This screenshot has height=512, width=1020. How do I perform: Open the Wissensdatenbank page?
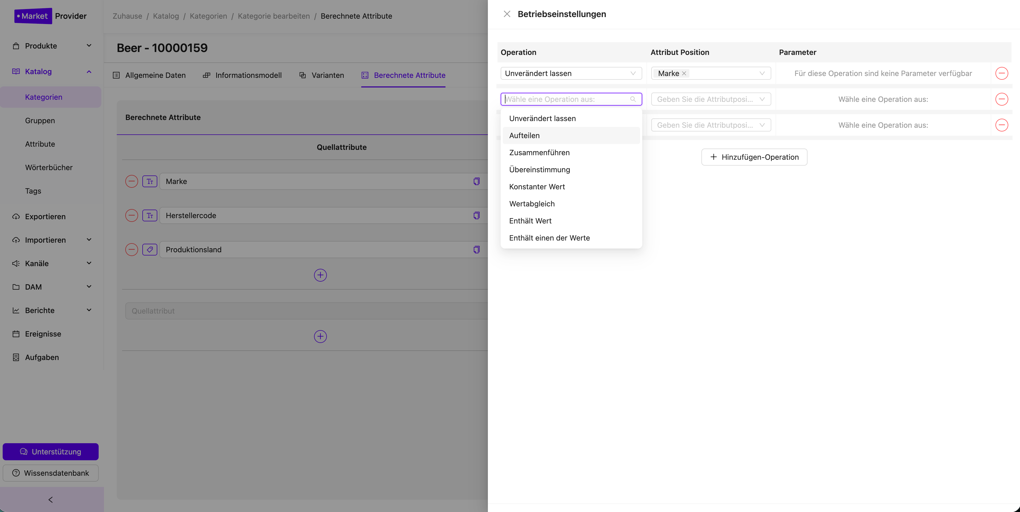tap(50, 473)
